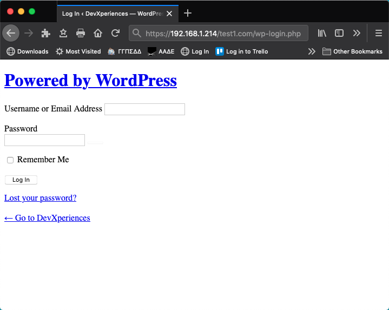Reload the current page

115,33
